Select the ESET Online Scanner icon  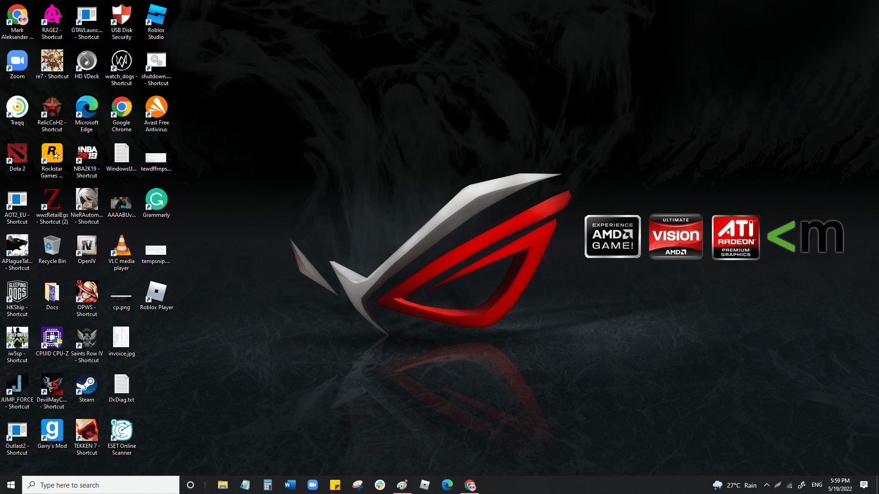click(x=121, y=438)
